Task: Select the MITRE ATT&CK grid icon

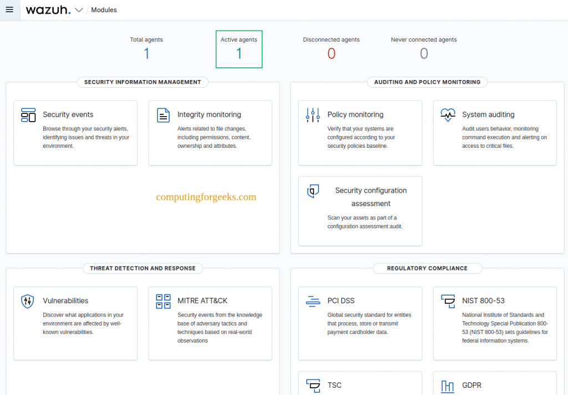Action: [x=163, y=301]
